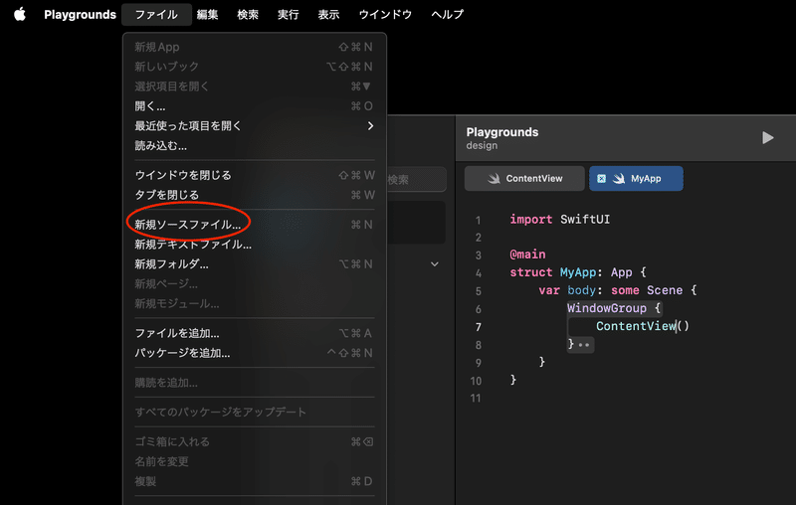Open the 編集 menu
The image size is (796, 505).
pos(207,14)
